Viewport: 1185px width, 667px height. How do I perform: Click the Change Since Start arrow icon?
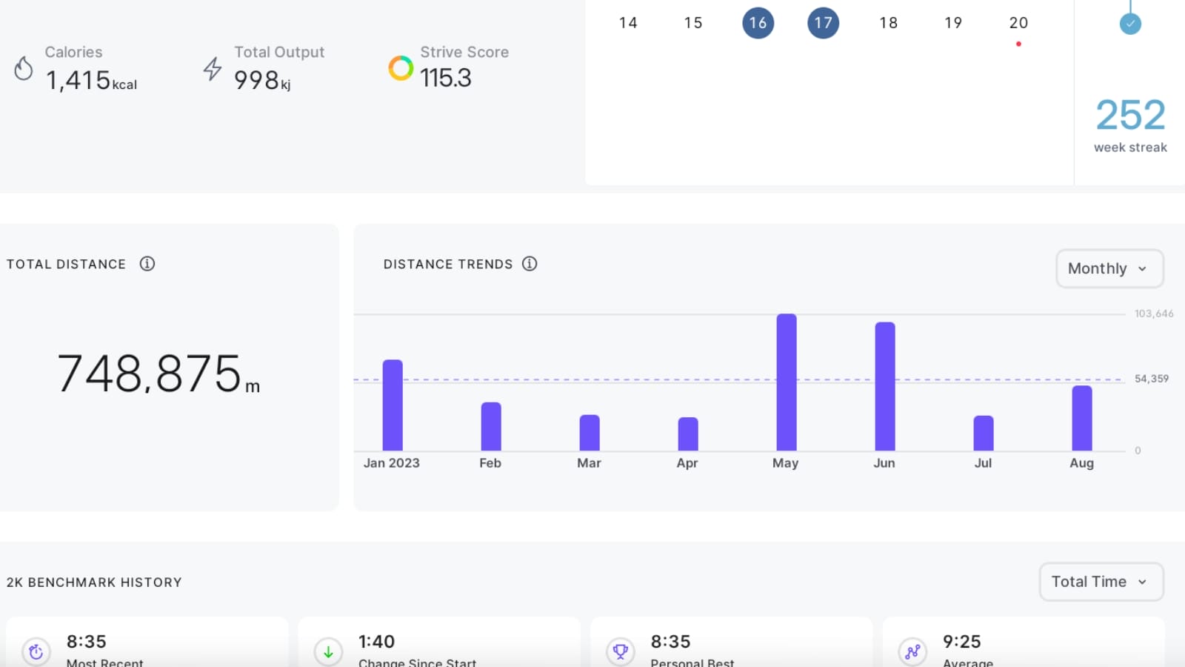point(328,651)
